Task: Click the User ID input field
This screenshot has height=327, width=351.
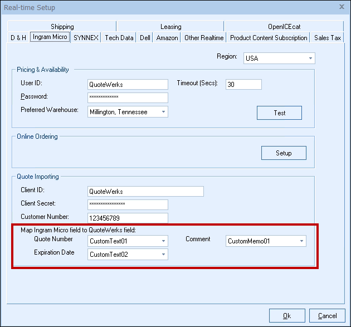Action: [128, 84]
